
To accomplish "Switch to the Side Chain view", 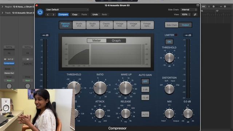I will pyautogui.click(x=171, y=25).
